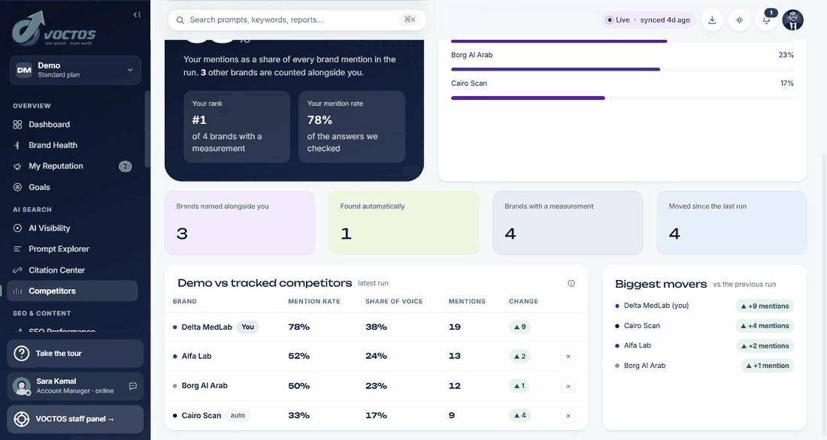This screenshot has width=827, height=440.
Task: Remove Cairo Scan with its x button
Action: [568, 416]
